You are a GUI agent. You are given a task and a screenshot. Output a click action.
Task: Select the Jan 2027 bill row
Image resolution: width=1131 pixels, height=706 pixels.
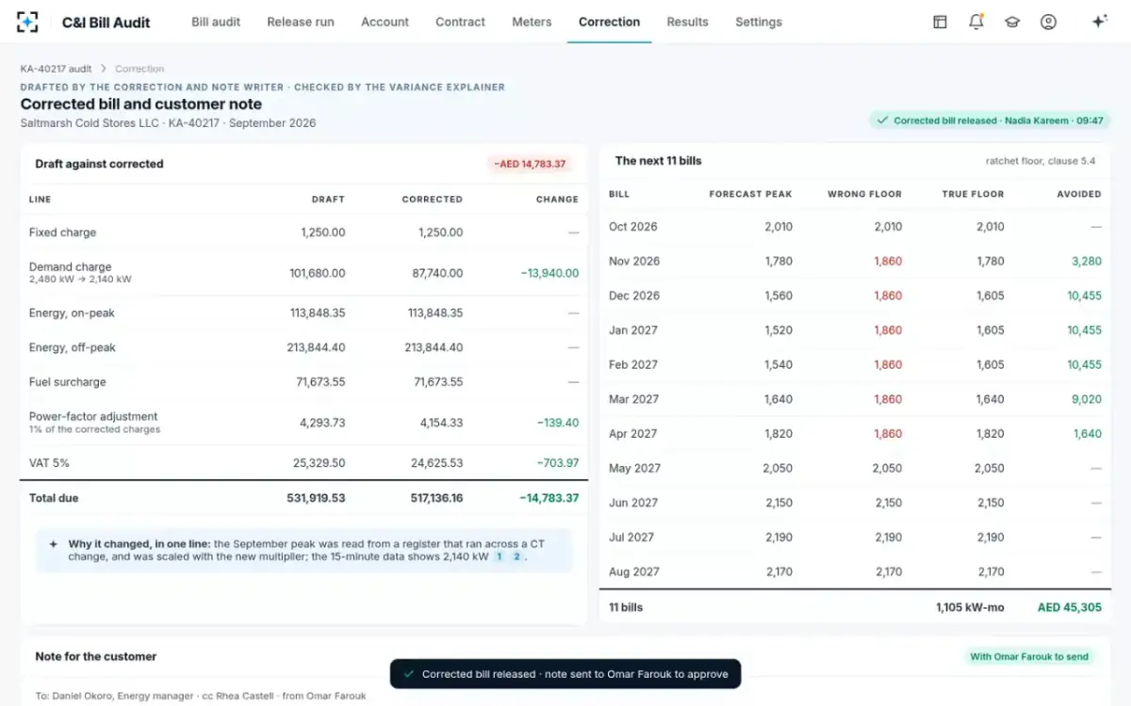tap(855, 330)
